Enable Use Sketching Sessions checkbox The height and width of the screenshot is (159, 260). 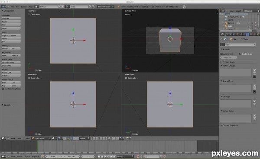click(x=3, y=89)
